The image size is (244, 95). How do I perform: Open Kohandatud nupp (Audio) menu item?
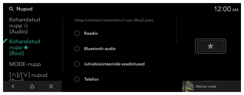[25, 26]
